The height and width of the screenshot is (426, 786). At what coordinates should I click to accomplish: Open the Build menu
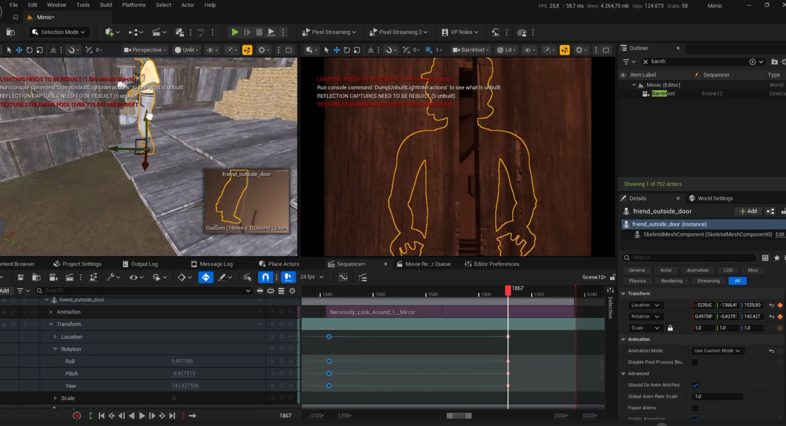tap(106, 5)
